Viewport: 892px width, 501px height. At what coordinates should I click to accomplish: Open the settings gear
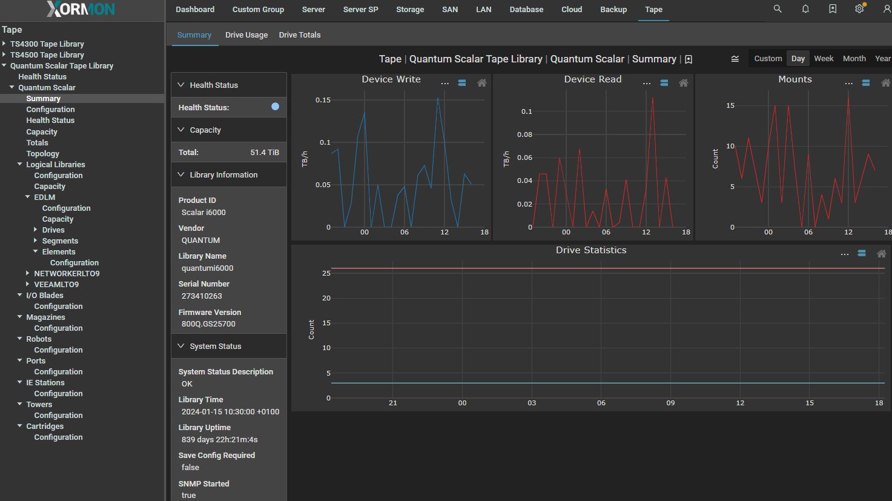click(859, 9)
